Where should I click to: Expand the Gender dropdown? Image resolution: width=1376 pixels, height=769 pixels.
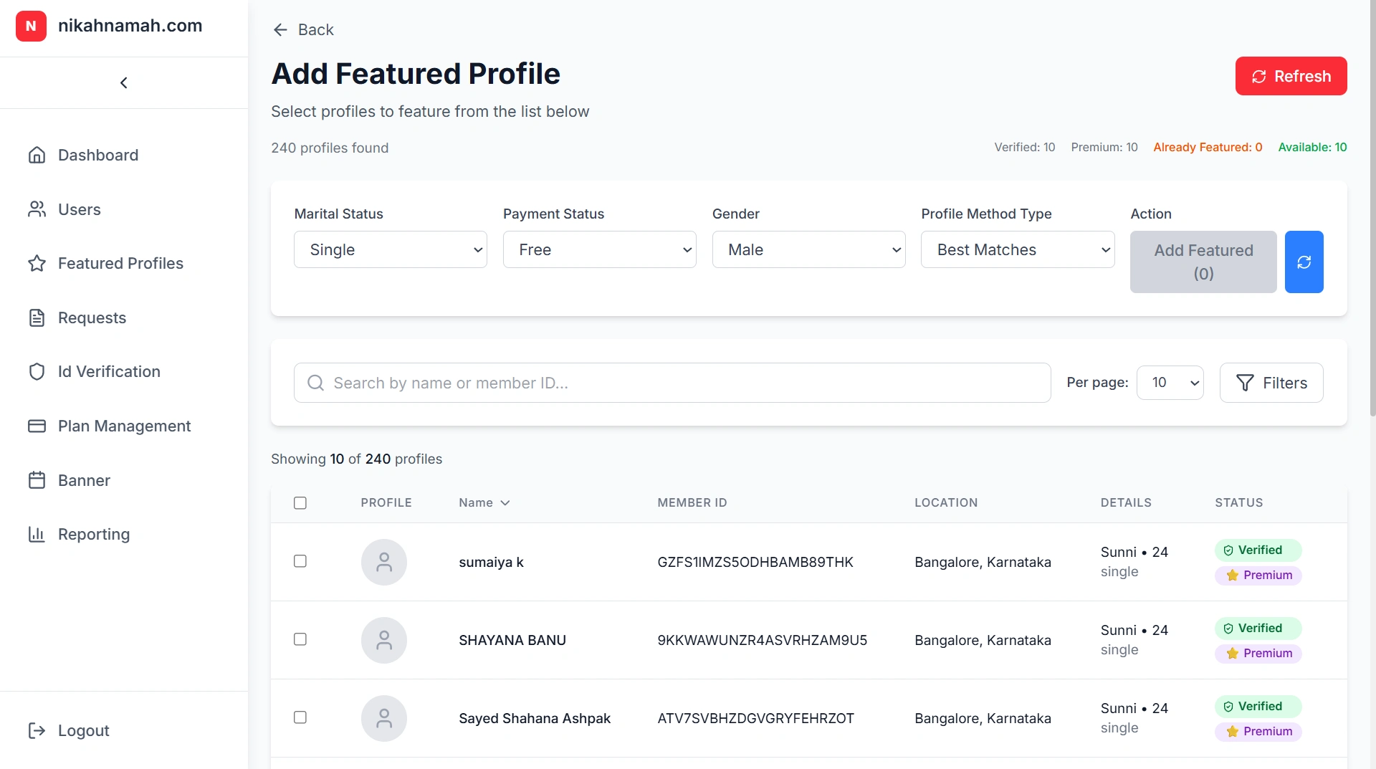click(x=808, y=249)
